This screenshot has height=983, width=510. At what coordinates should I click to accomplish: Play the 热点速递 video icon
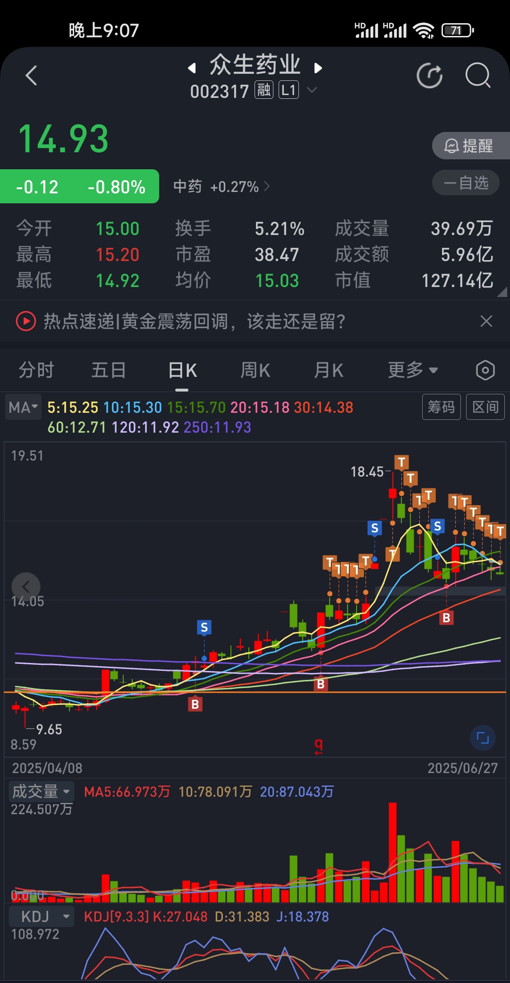pos(26,321)
